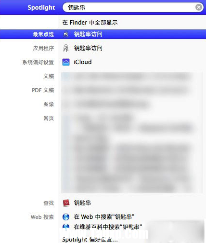The width and height of the screenshot is (206, 243).
Task: Click the keychain icon in the highlighted top hit row
Action: [66, 34]
